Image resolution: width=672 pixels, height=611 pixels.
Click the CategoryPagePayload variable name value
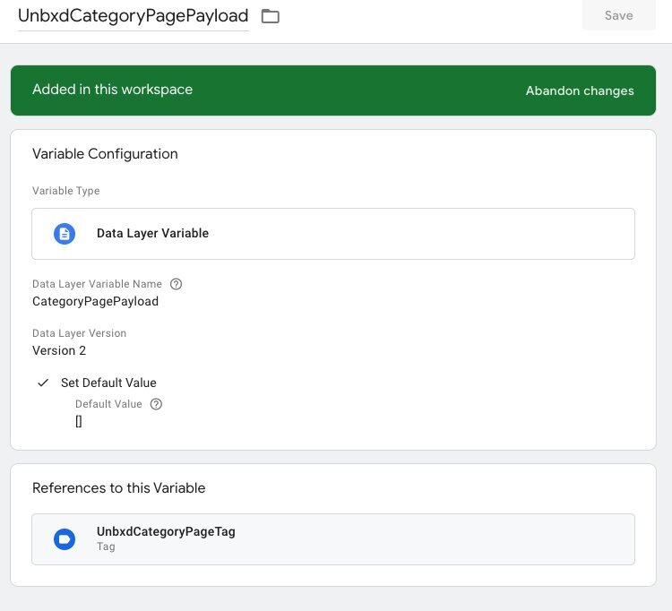tap(95, 301)
